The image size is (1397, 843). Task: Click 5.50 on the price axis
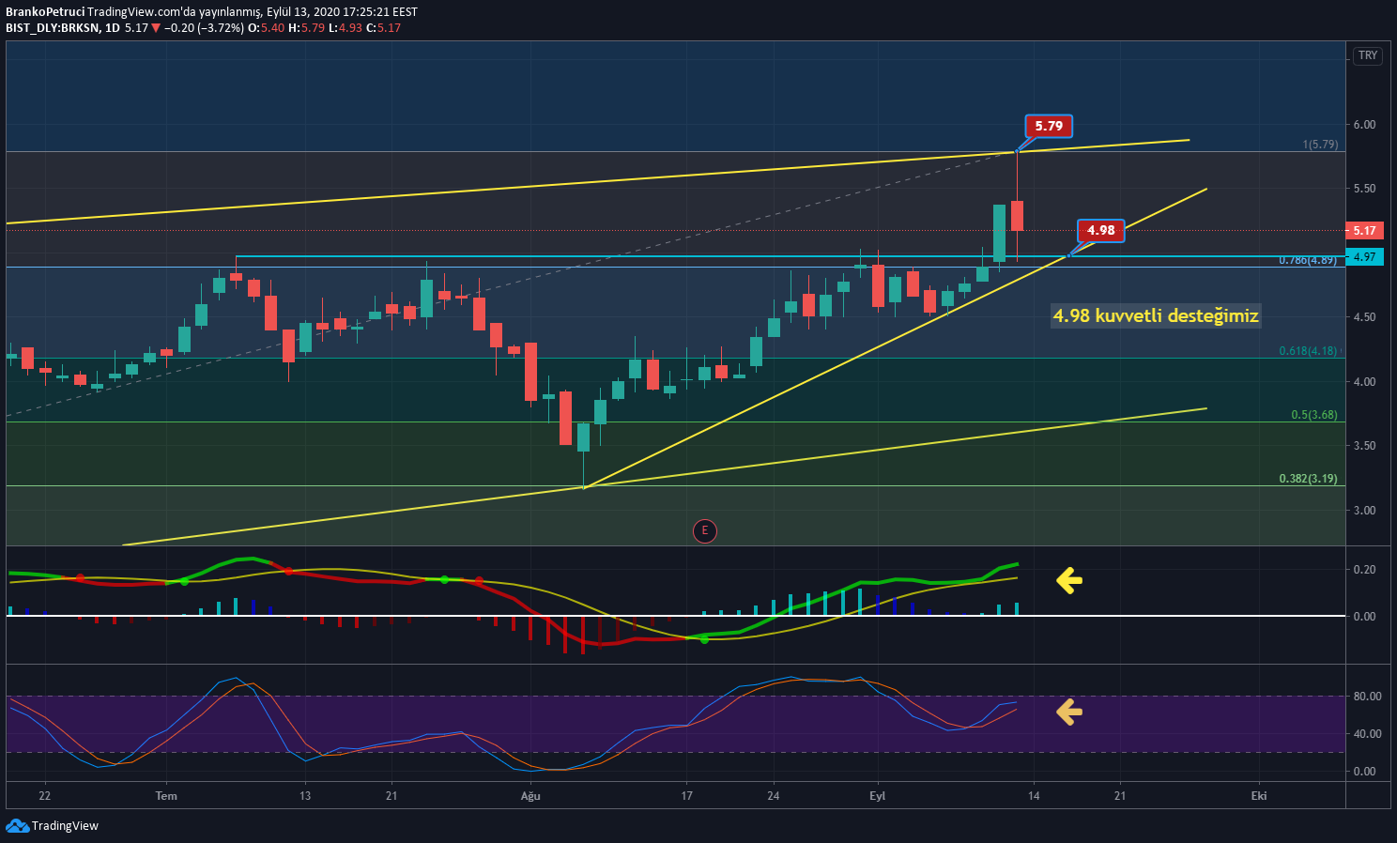tap(1364, 189)
